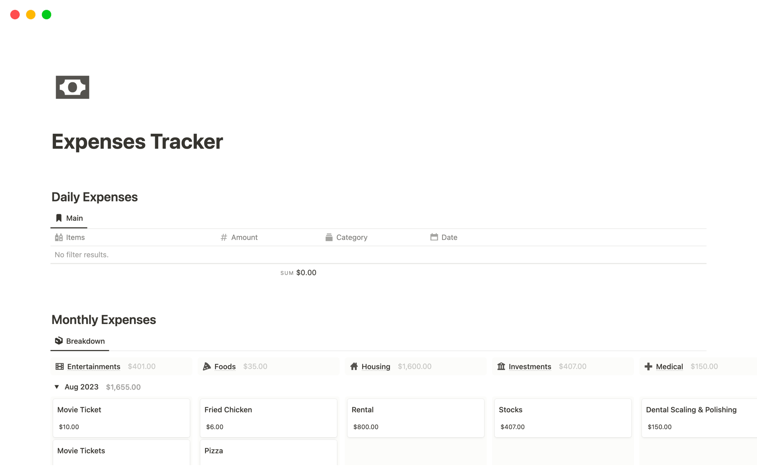
Task: Click the Medical plus cross icon
Action: pos(648,367)
